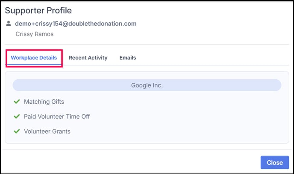
Task: Click the Paid Volunteer Time Off text
Action: (57, 116)
